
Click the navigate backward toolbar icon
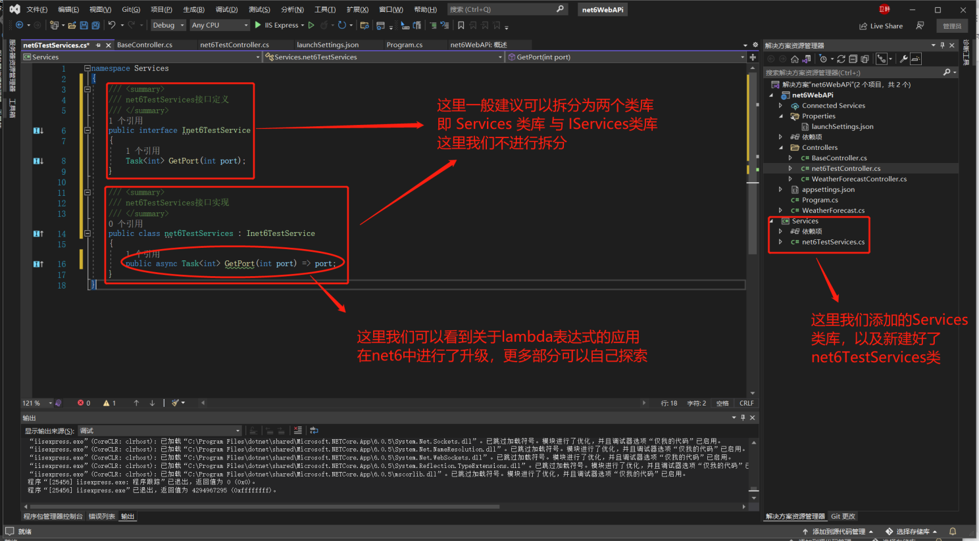click(20, 25)
